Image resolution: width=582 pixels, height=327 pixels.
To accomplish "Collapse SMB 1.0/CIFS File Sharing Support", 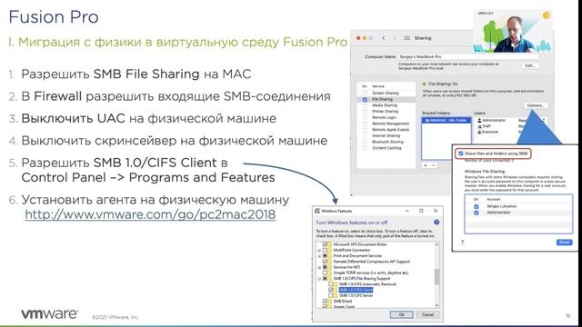I will [x=319, y=279].
